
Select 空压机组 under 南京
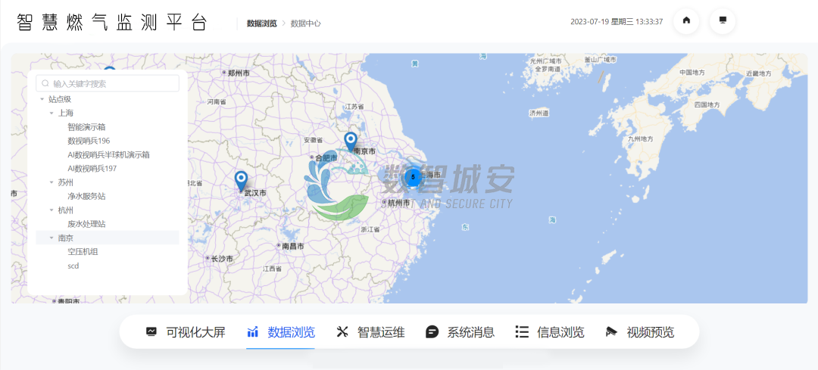[x=83, y=252]
